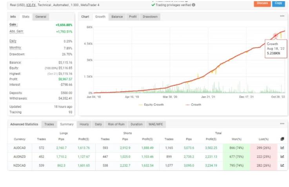Open the AUDCAD row chart icon
The height and width of the screenshot is (187, 289).
pos(282,148)
